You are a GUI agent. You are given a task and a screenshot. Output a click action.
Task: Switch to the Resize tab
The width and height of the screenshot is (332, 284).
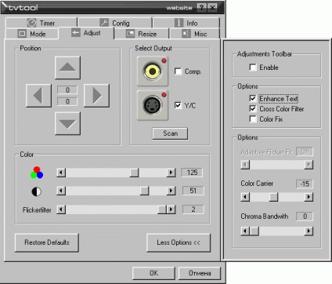pyautogui.click(x=142, y=34)
